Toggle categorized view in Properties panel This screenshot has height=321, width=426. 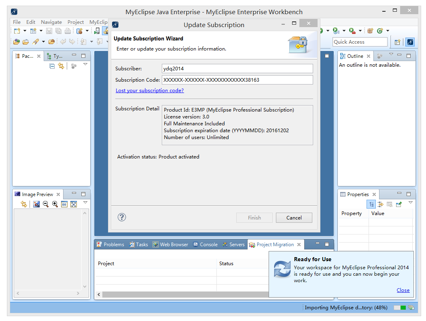coord(371,205)
